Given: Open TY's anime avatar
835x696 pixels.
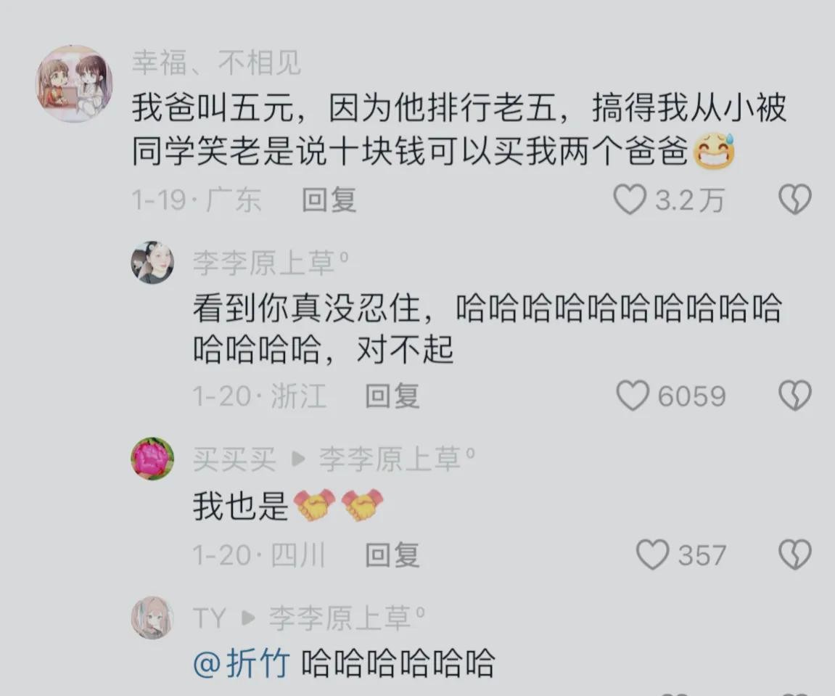Looking at the screenshot, I should coord(152,618).
